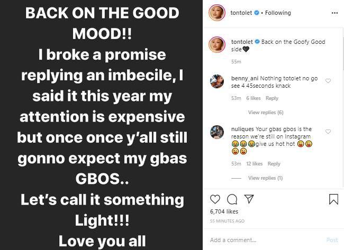Click the Add a comment field
This screenshot has height=250, width=344.
pyautogui.click(x=265, y=240)
